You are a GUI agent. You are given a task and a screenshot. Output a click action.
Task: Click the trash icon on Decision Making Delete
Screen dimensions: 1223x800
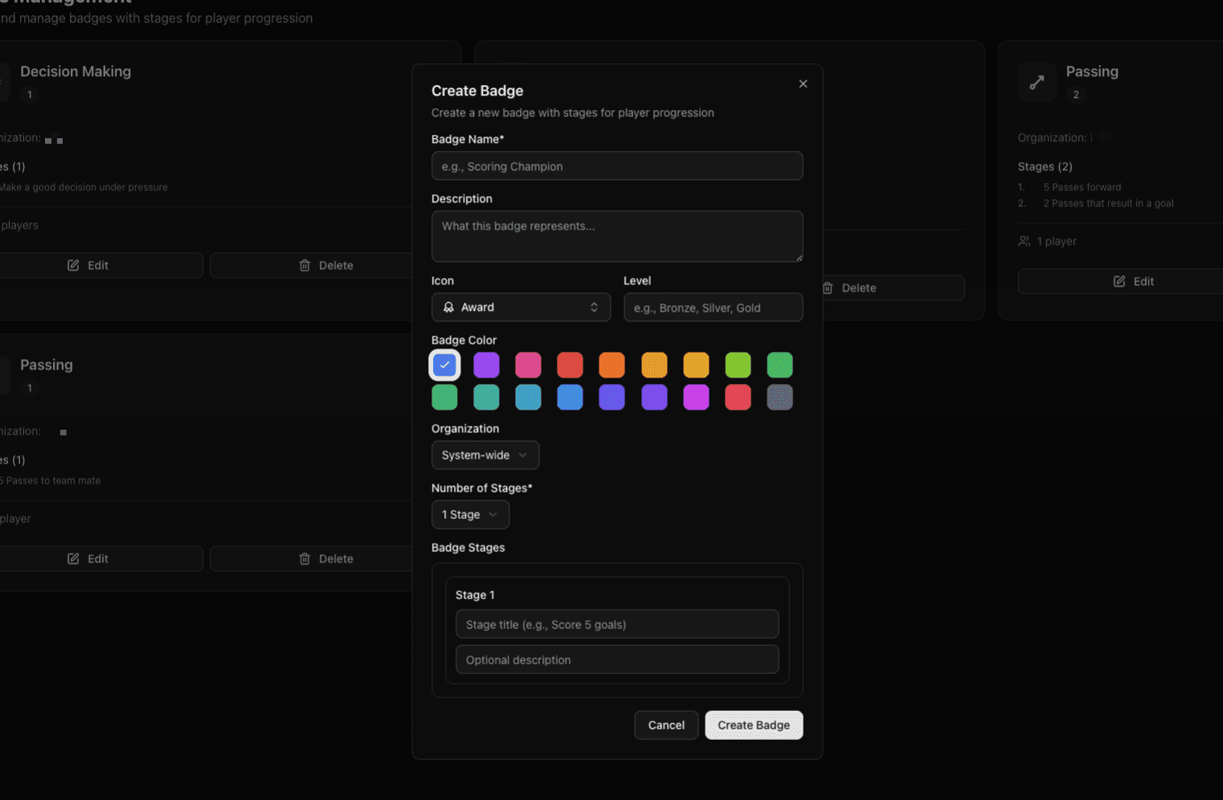pyautogui.click(x=305, y=266)
